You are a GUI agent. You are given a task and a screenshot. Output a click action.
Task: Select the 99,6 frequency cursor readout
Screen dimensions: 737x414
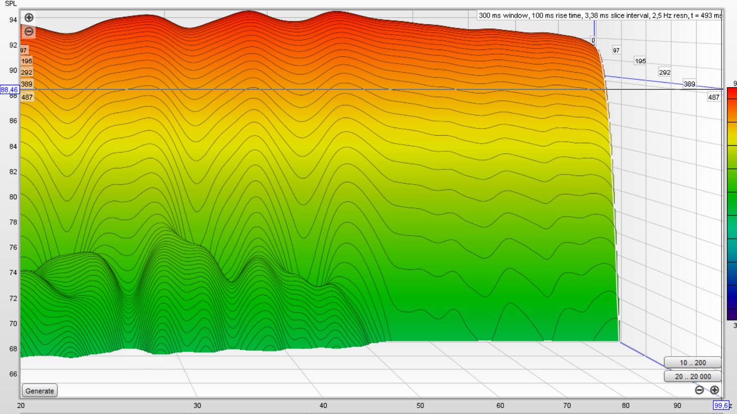[x=721, y=405]
